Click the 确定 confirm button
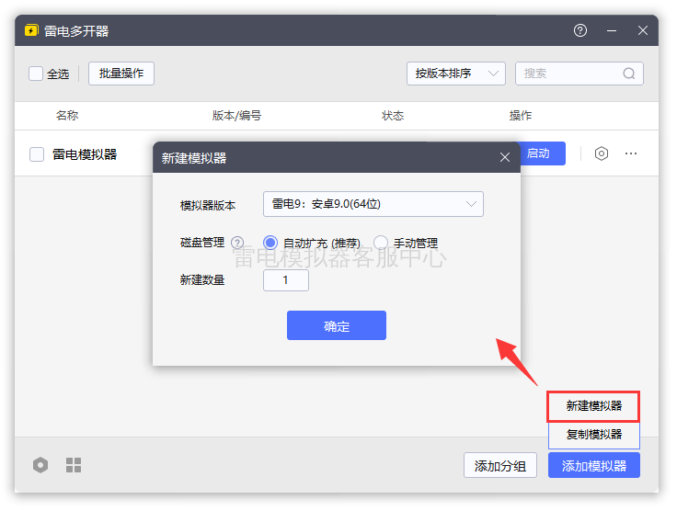 (337, 325)
